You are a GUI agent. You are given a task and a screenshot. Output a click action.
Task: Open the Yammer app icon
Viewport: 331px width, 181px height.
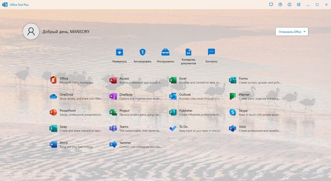tap(113, 145)
